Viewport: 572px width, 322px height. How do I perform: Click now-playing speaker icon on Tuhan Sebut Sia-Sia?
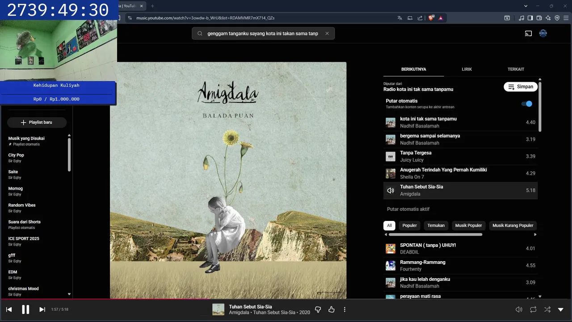(x=391, y=191)
